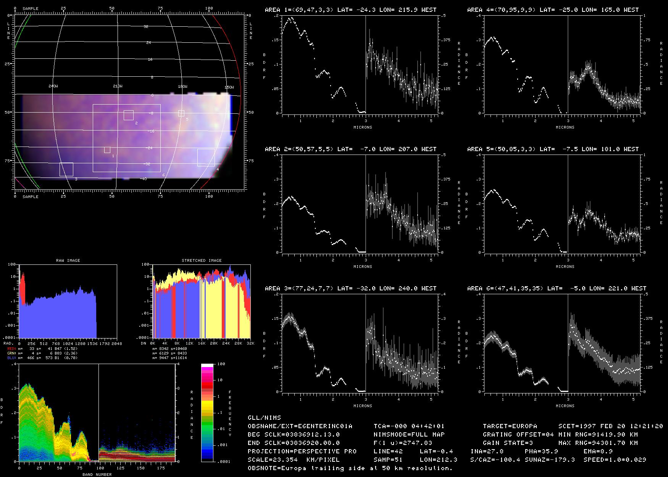This screenshot has width=668, height=477.
Task: Open the AREA 3 spectrum plot title
Action: 350,288
